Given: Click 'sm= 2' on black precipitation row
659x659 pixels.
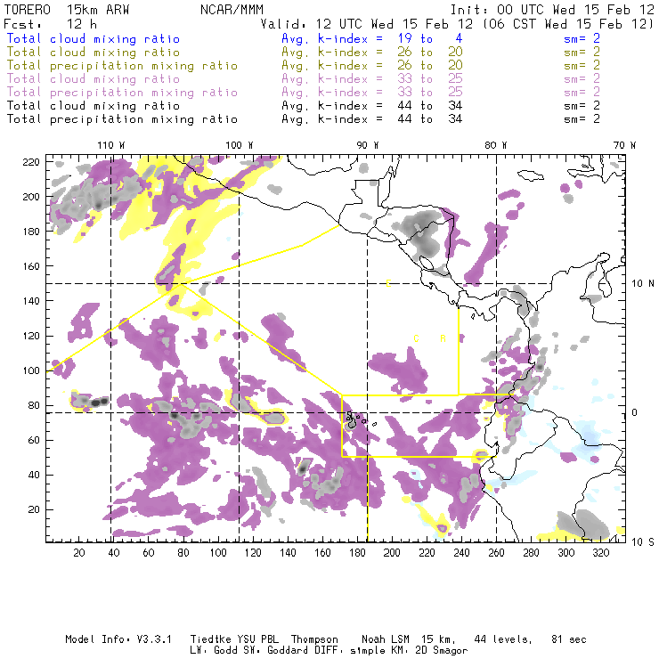Looking at the screenshot, I should tap(582, 119).
